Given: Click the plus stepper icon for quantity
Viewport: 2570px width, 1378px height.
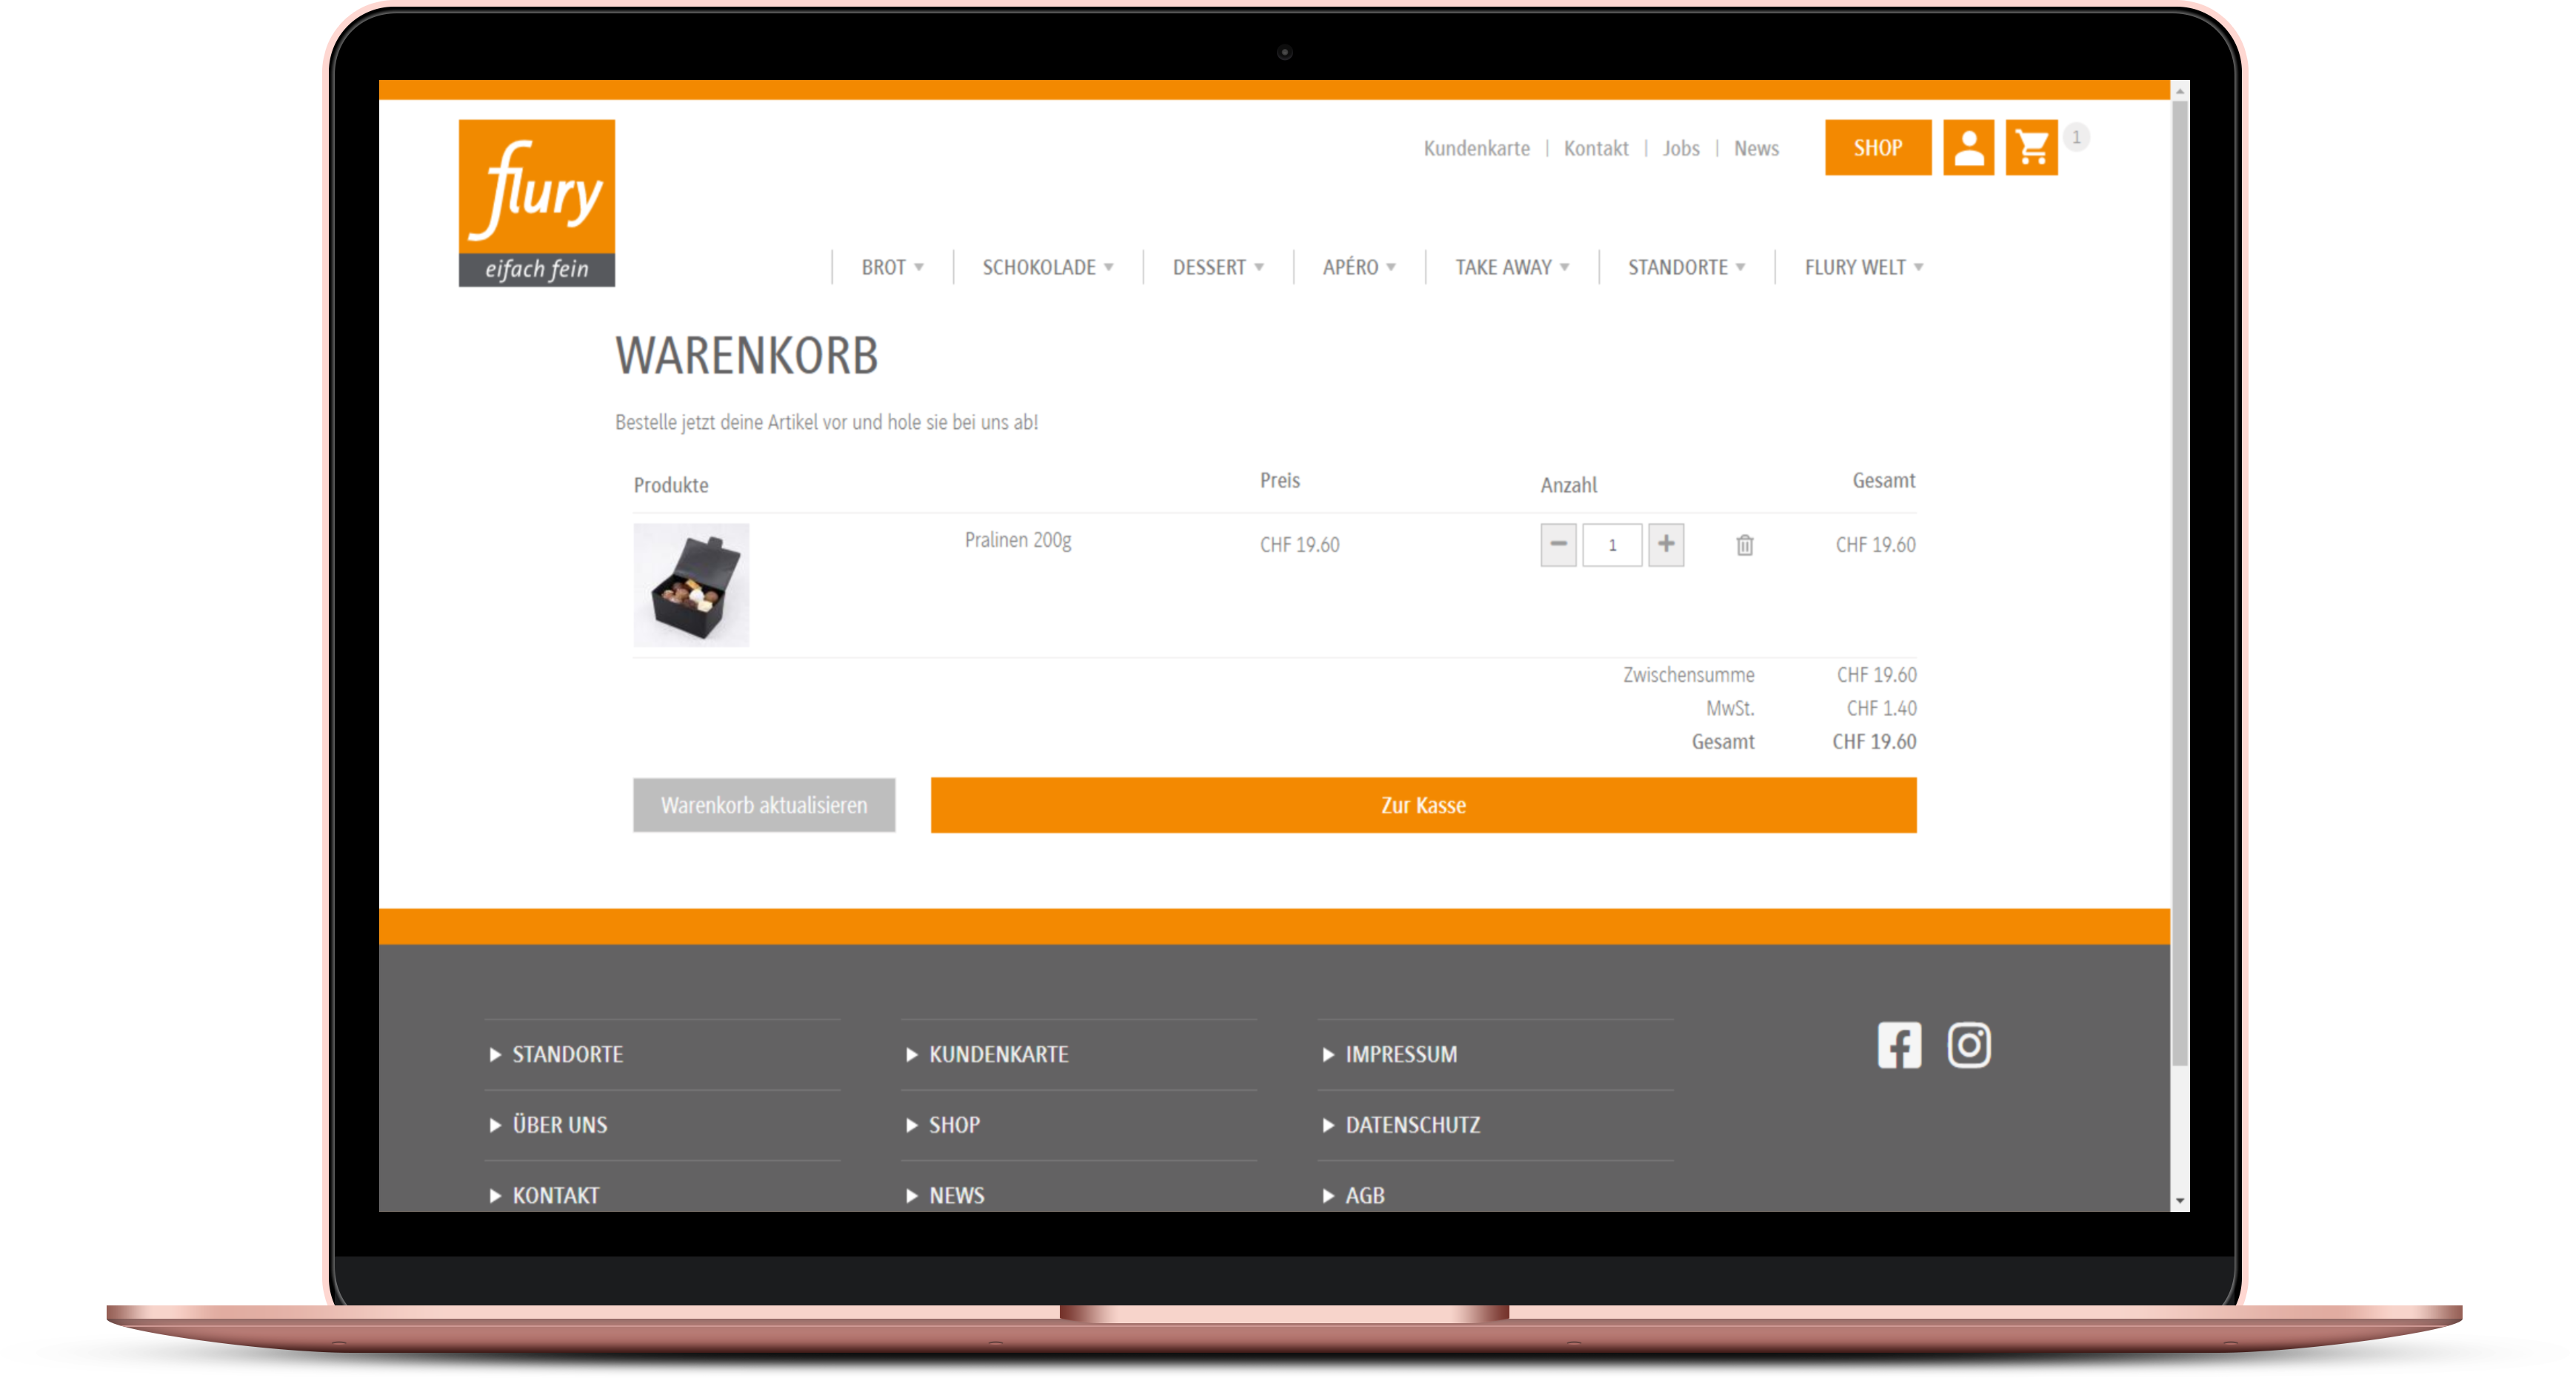Looking at the screenshot, I should pyautogui.click(x=1666, y=545).
